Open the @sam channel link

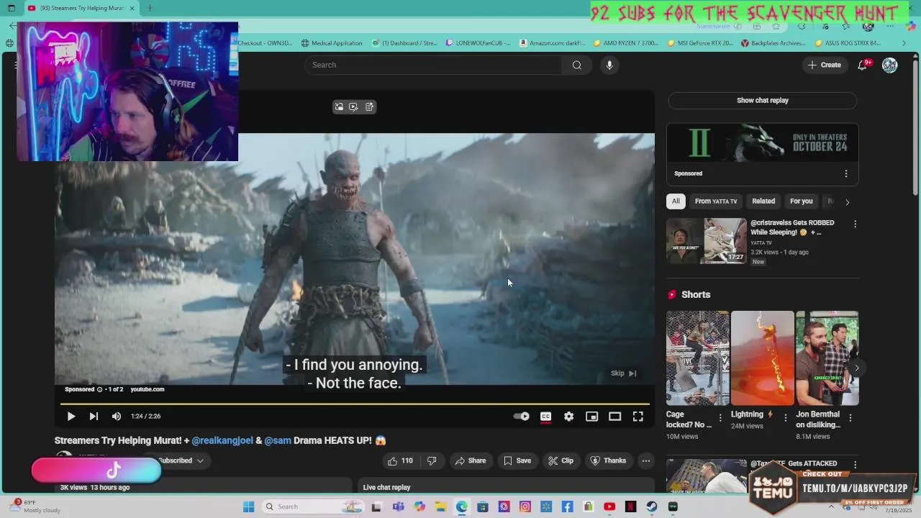277,440
